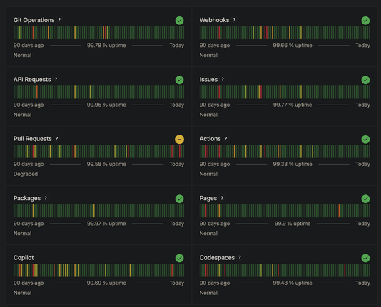Click the Normal status under Copilot
This screenshot has width=381, height=307.
[22, 293]
